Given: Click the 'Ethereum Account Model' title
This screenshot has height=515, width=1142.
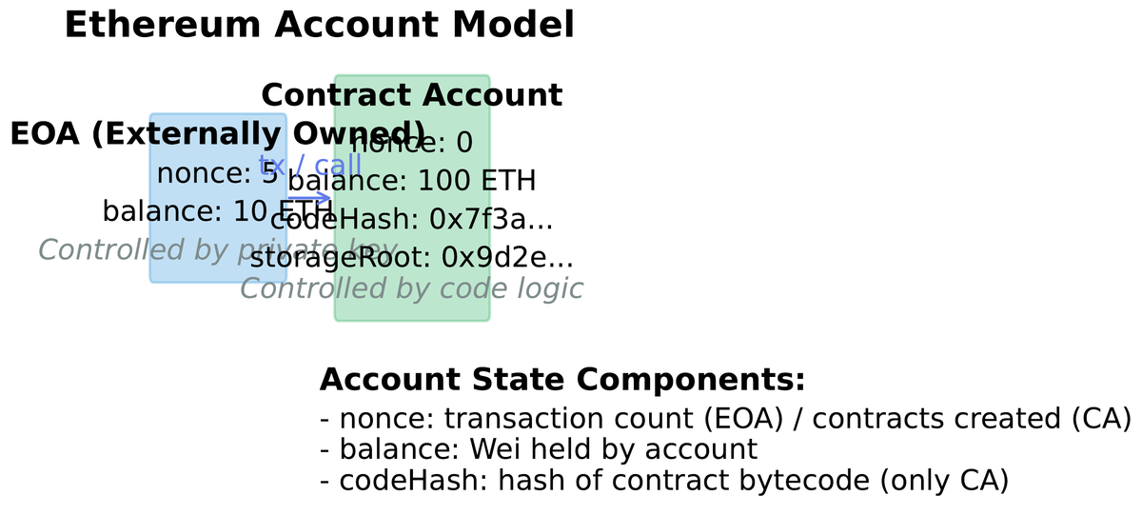Looking at the screenshot, I should coord(319,26).
